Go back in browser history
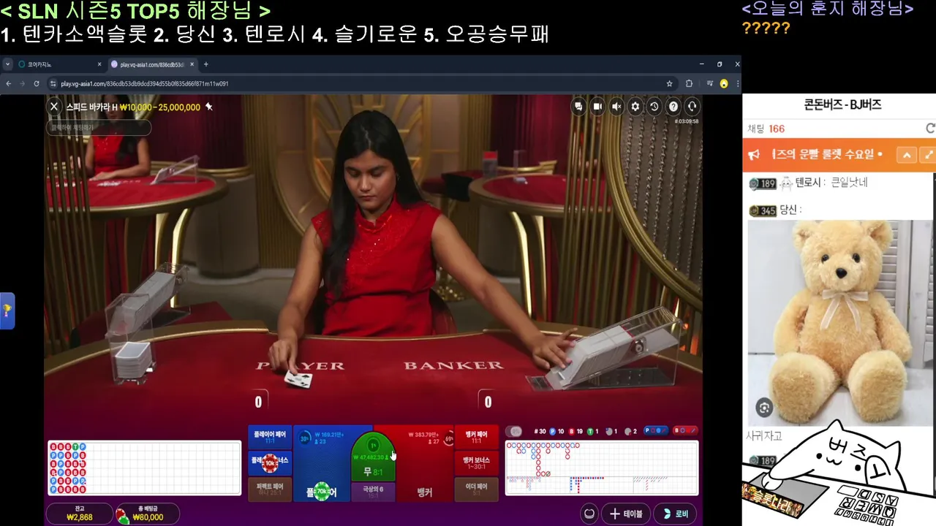This screenshot has width=936, height=526. click(9, 83)
